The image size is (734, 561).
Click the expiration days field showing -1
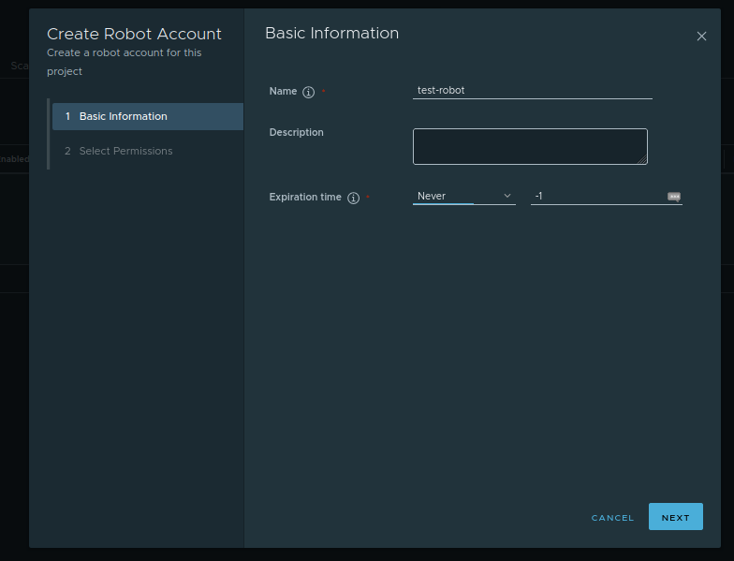[x=607, y=197]
